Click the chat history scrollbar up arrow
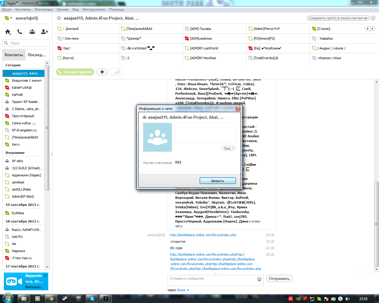 377,82
